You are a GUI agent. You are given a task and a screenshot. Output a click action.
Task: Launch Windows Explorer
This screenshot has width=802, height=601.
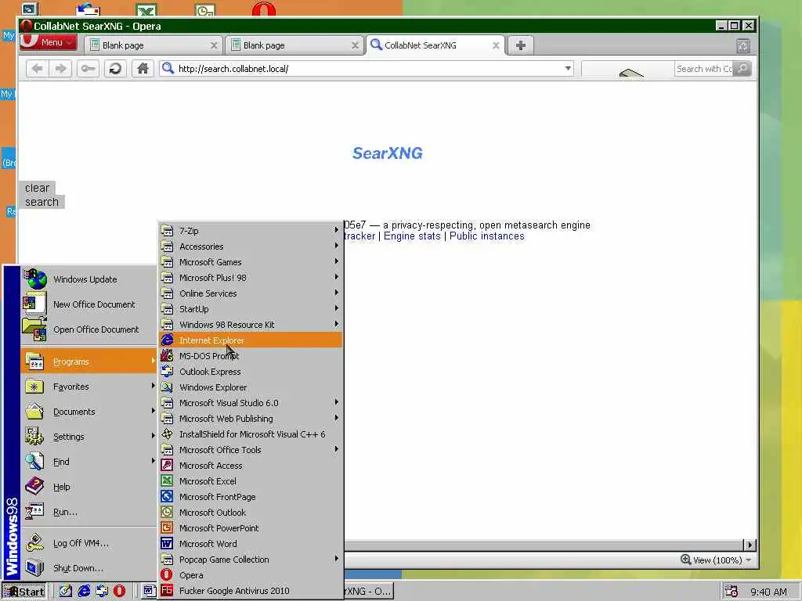click(x=251, y=387)
